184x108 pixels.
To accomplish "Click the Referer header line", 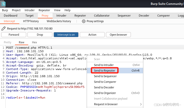I will [44, 83].
